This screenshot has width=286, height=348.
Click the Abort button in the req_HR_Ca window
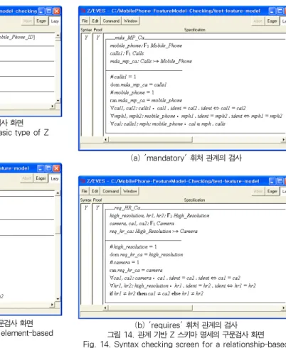point(258,191)
